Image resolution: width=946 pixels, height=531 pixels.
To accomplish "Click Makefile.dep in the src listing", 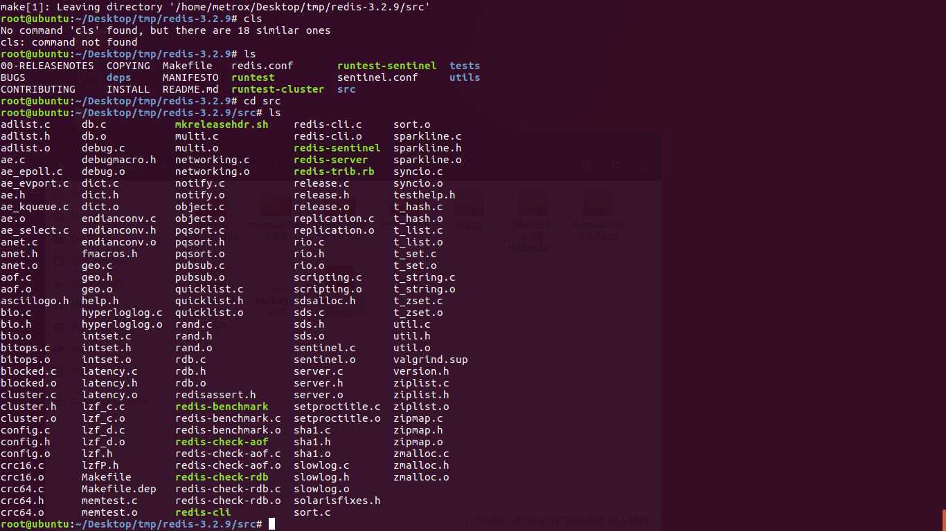I will point(119,489).
